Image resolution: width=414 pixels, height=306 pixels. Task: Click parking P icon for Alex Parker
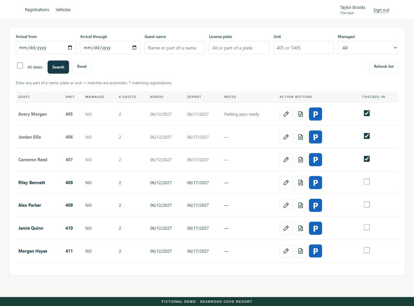[x=315, y=205]
